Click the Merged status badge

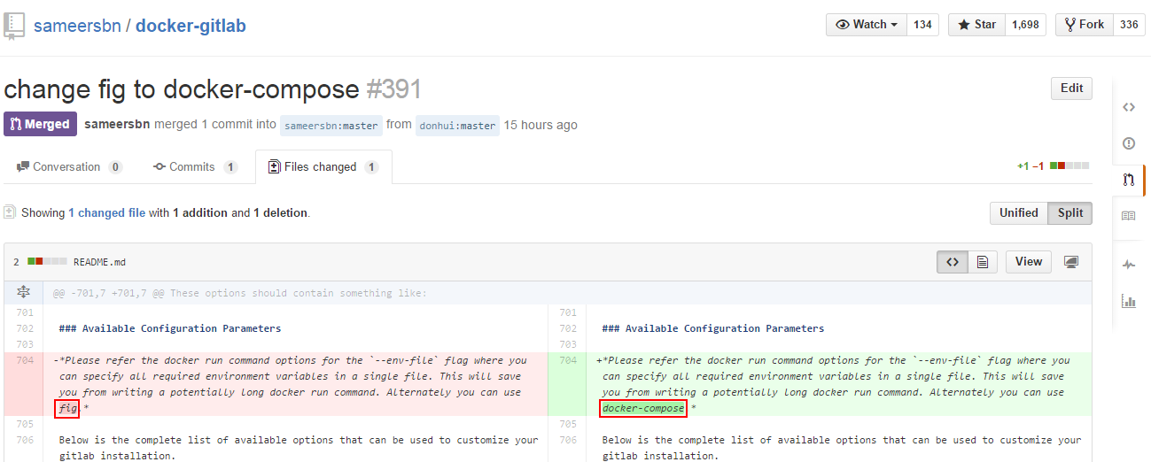[40, 124]
